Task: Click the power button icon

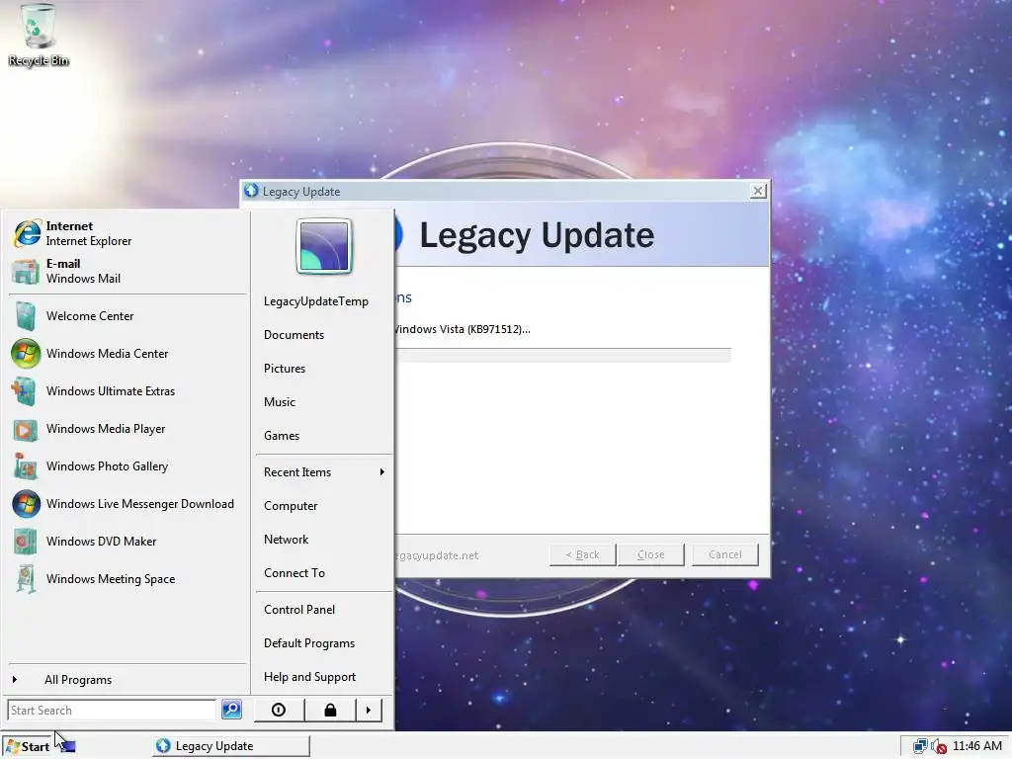Action: [x=279, y=710]
